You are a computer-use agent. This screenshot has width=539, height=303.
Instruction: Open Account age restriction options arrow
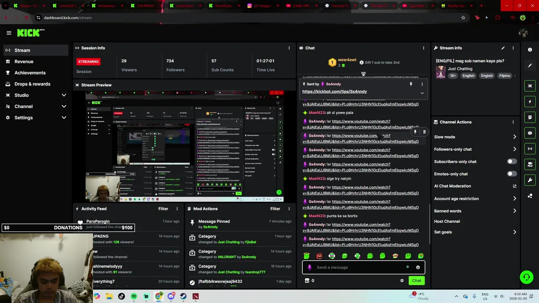tap(515, 199)
